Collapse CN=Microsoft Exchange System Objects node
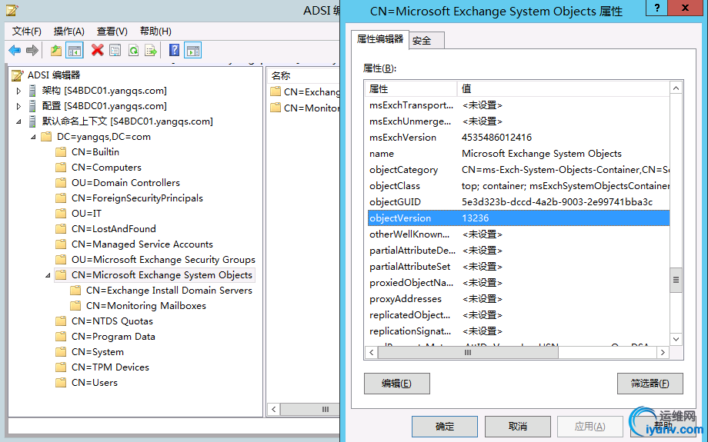708x442 pixels. [x=48, y=275]
